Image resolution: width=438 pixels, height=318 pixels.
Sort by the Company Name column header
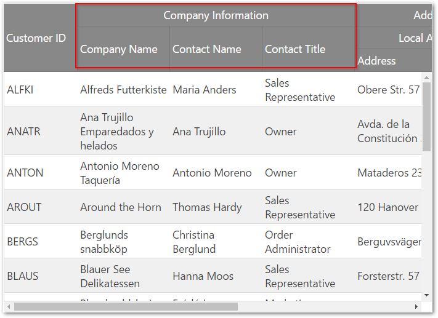119,49
